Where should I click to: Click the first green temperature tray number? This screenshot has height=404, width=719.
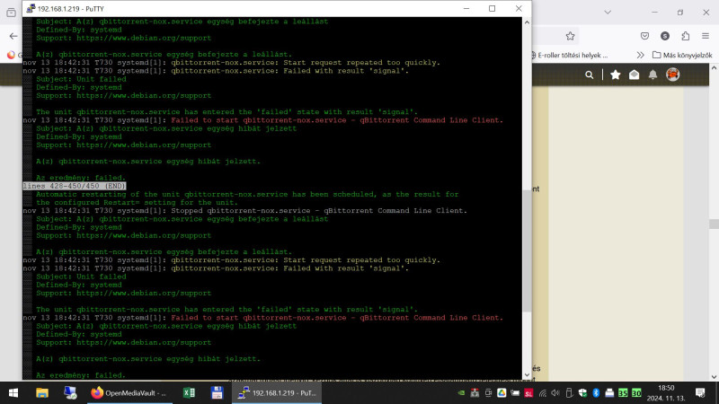pos(623,393)
